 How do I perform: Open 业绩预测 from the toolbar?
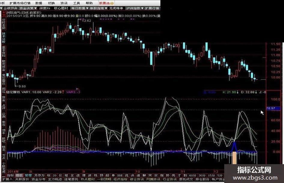pyautogui.click(x=10, y=8)
